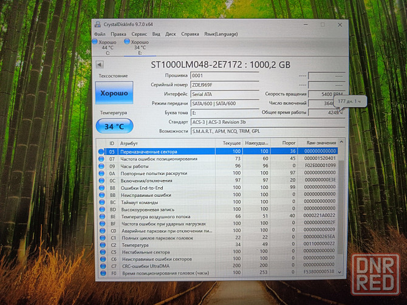Screen dimensions: 407x305
Task: Click the Raw-значения column header
Action: click(x=317, y=143)
